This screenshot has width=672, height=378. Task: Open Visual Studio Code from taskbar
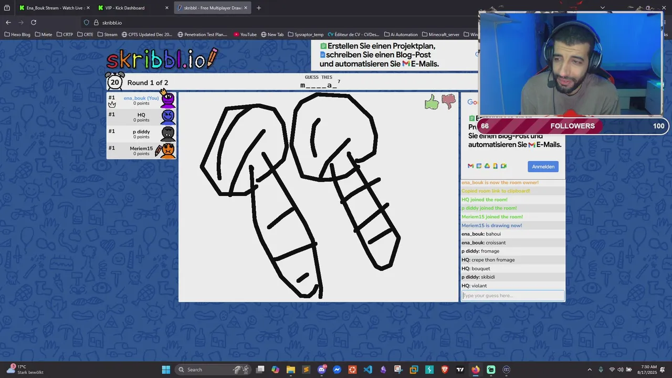(x=367, y=370)
